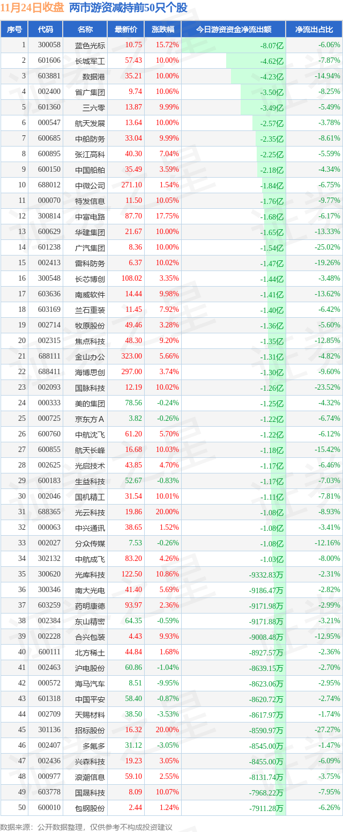Click stock code 603169
Viewport: 343px width, 832px height.
(49, 310)
